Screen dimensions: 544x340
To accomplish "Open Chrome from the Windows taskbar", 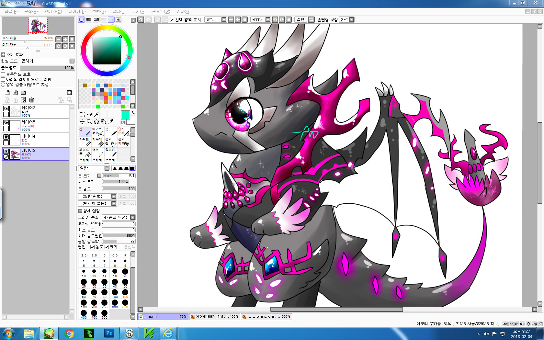I will point(69,334).
